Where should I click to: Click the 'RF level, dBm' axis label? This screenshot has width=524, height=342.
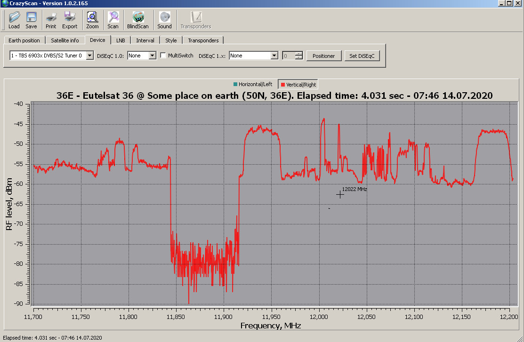click(9, 204)
